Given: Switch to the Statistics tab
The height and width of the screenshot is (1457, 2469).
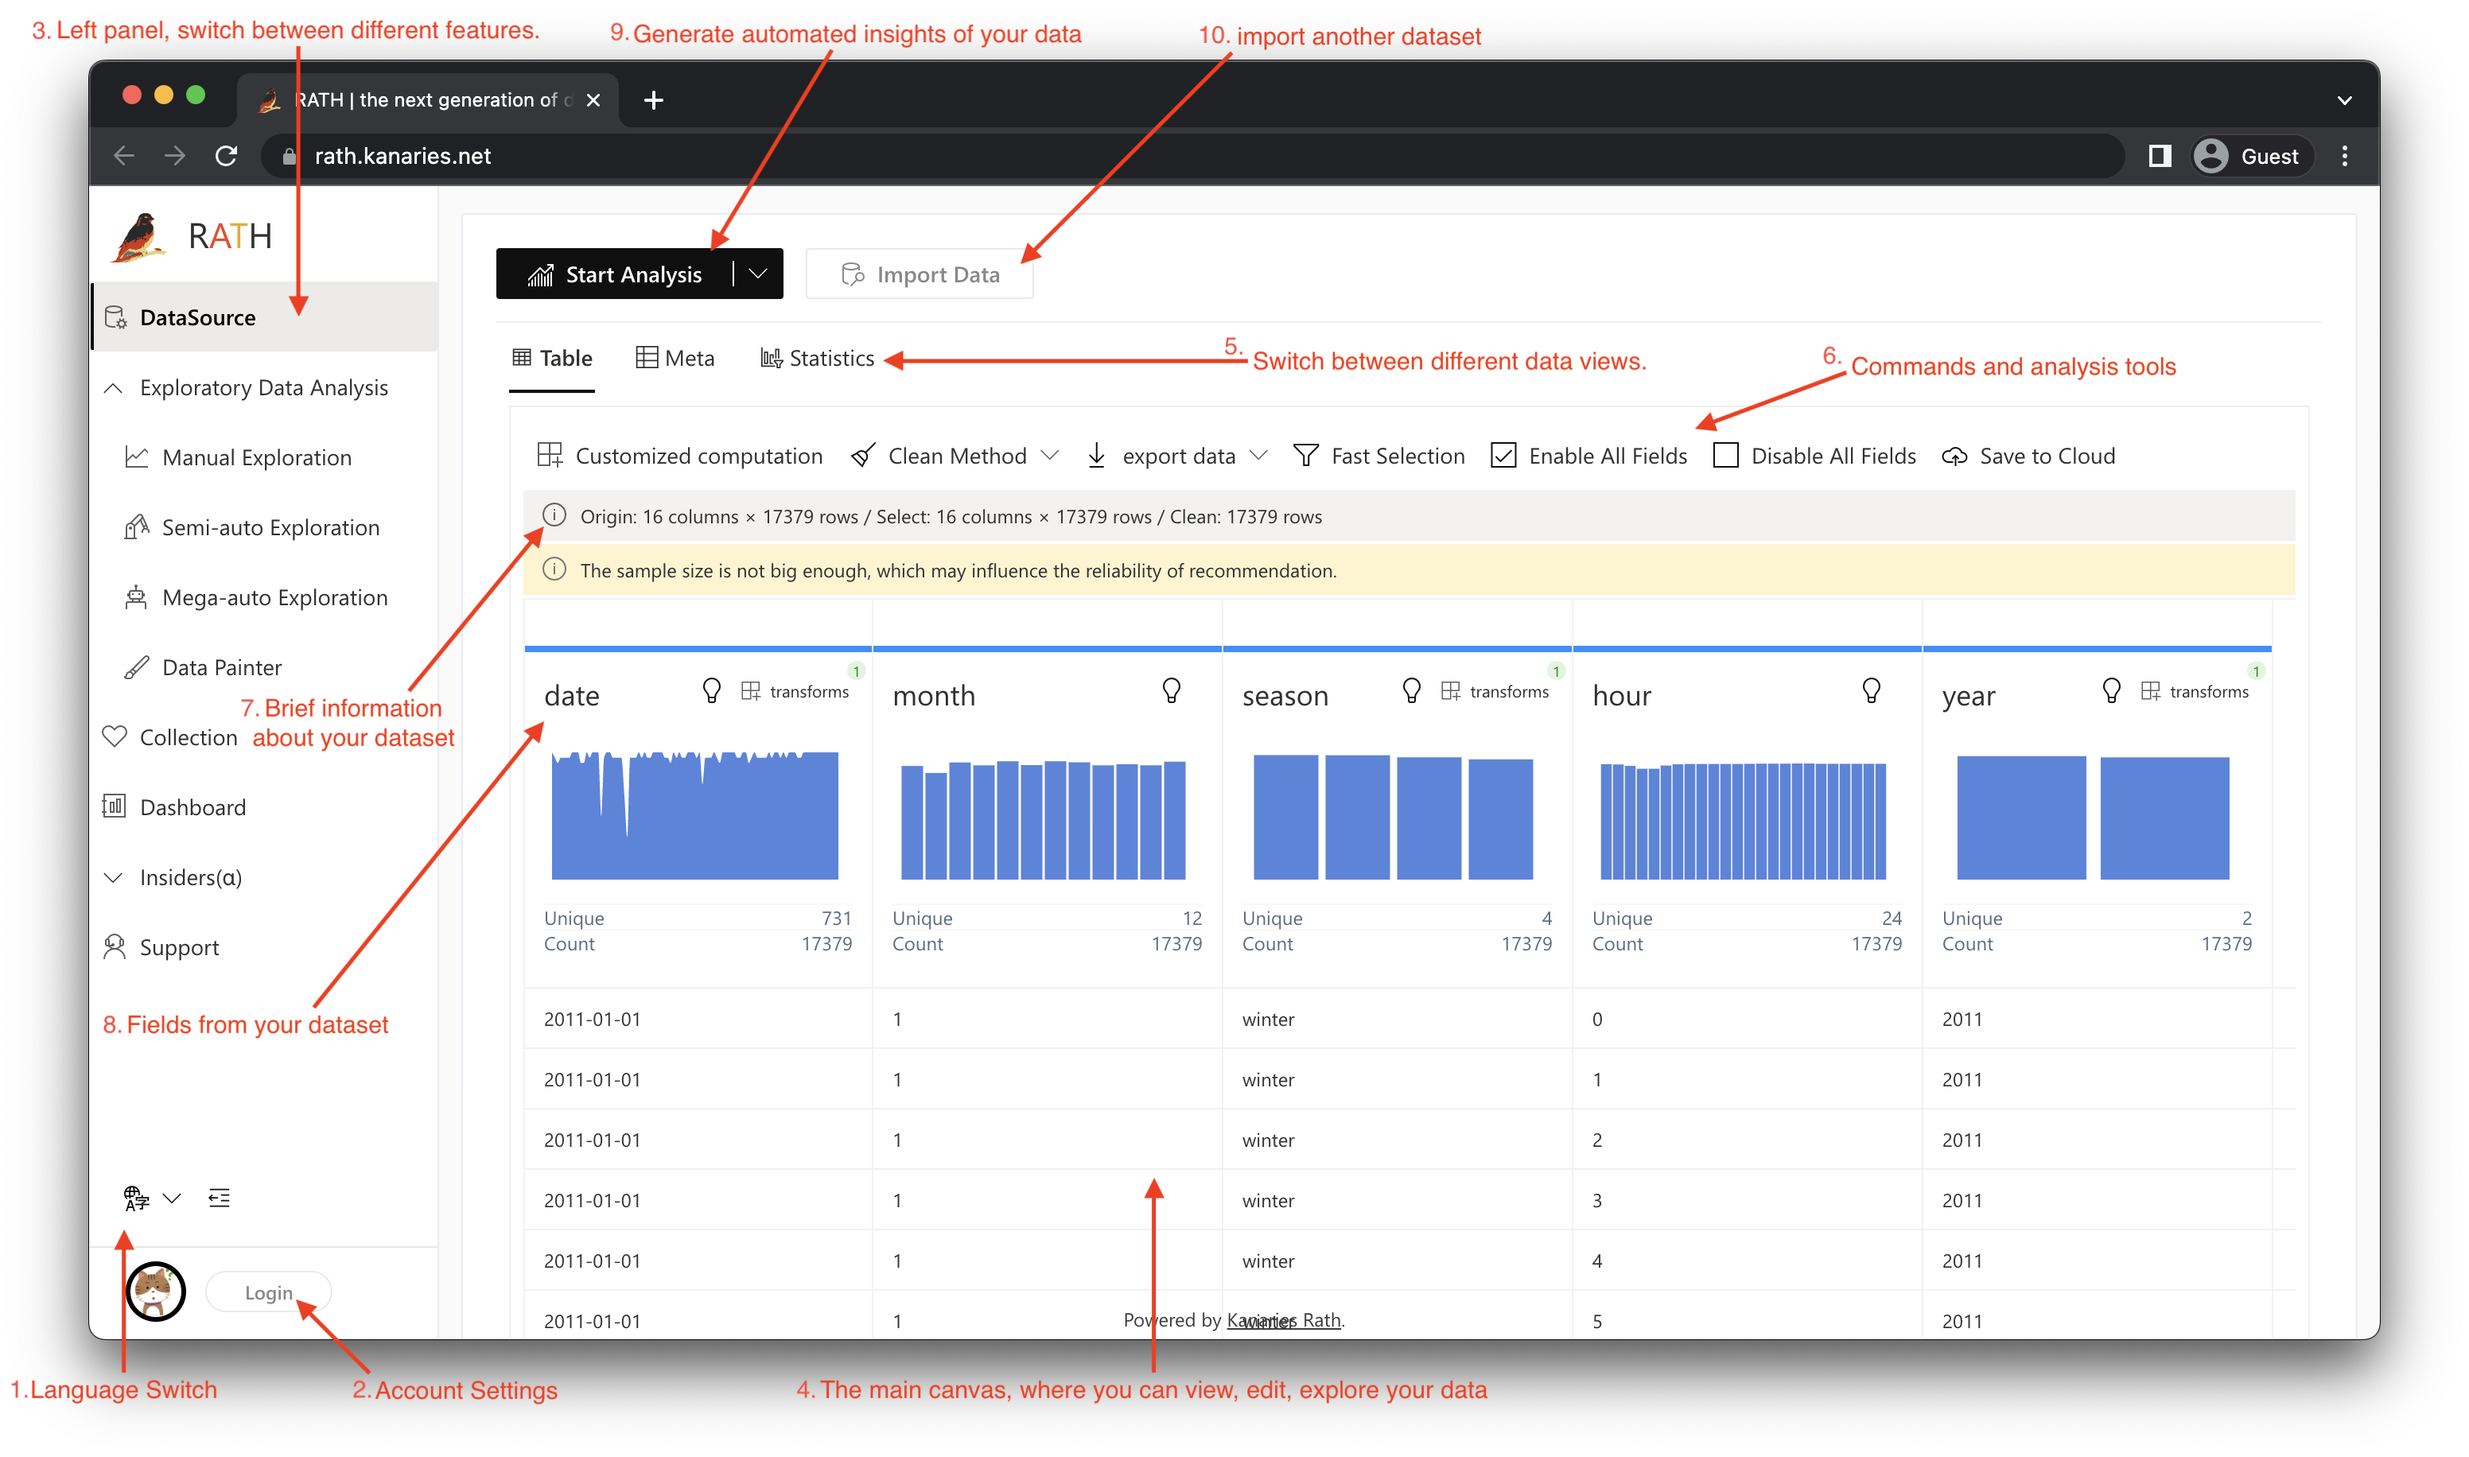Looking at the screenshot, I should (x=817, y=359).
